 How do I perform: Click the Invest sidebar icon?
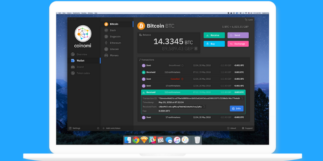click(73, 67)
